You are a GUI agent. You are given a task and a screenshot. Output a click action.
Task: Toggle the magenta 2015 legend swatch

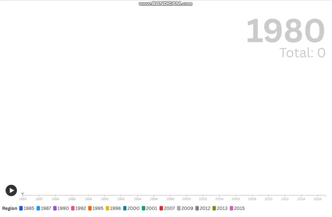(x=231, y=208)
